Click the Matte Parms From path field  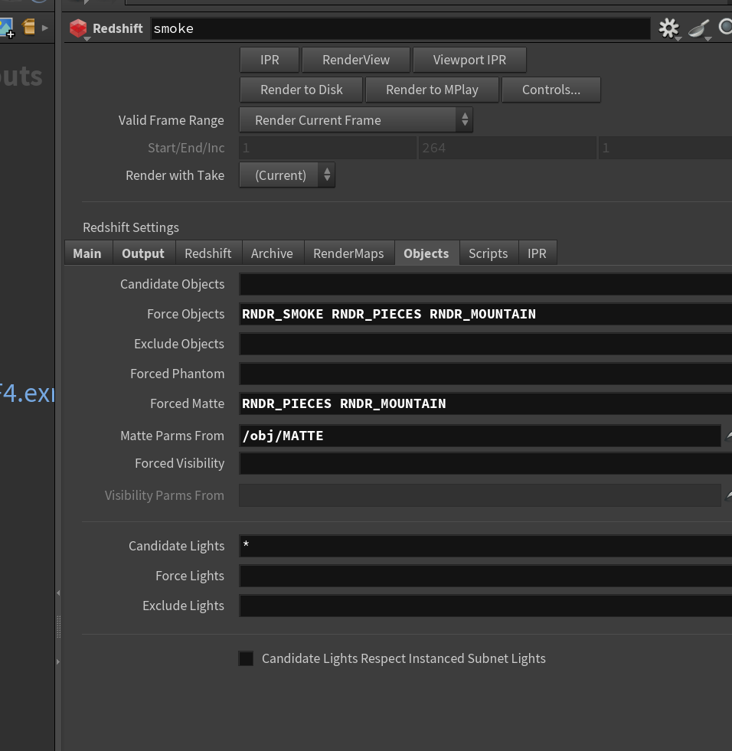click(x=480, y=436)
